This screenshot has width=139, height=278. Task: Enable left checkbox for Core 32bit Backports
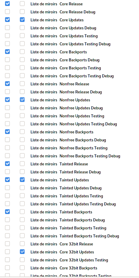7,268
